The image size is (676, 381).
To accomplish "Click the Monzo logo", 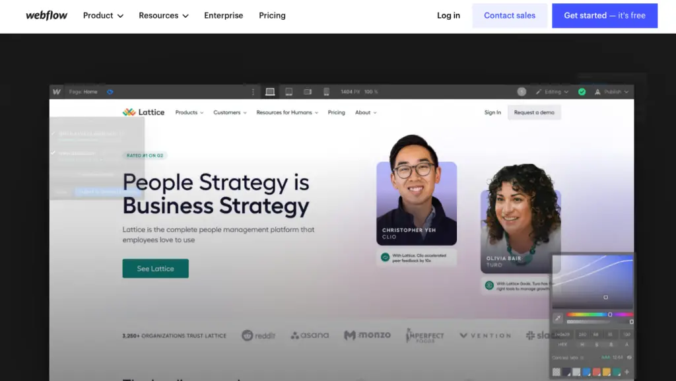I will 367,335.
